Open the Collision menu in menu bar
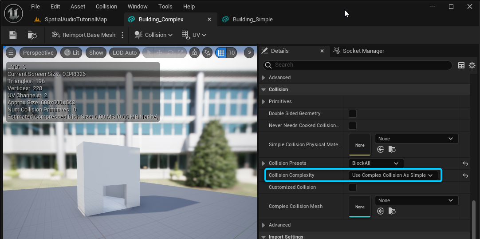The width and height of the screenshot is (480, 239). coord(106,7)
